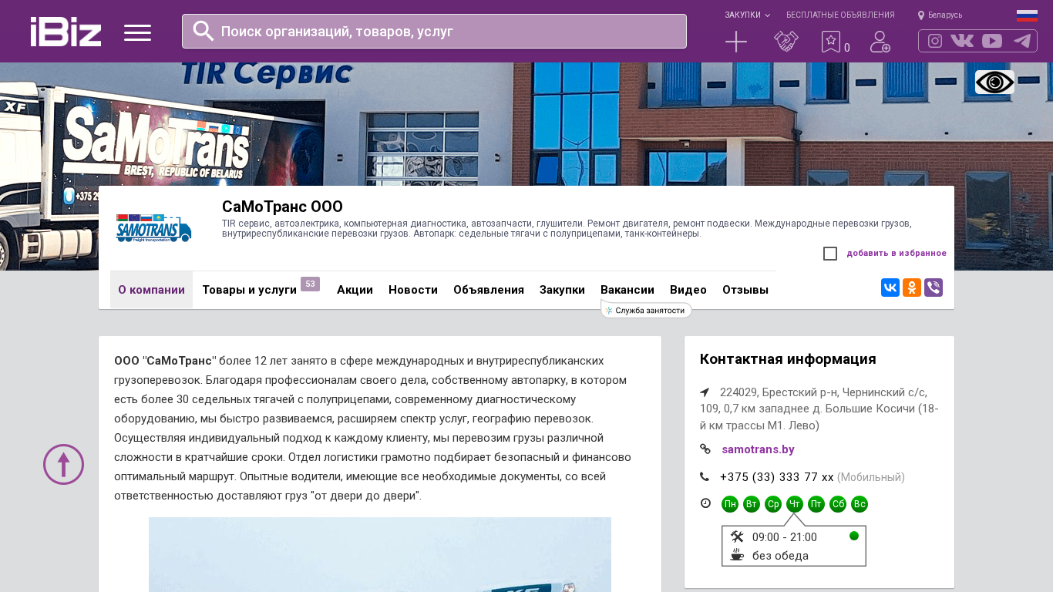Expand the 'Закупки' dropdown in header

point(747,15)
